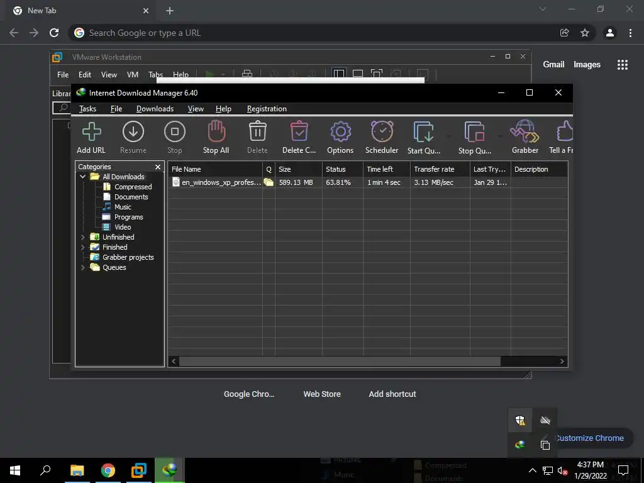Open VMware Workstation File menu
644x483 pixels.
pyautogui.click(x=63, y=75)
